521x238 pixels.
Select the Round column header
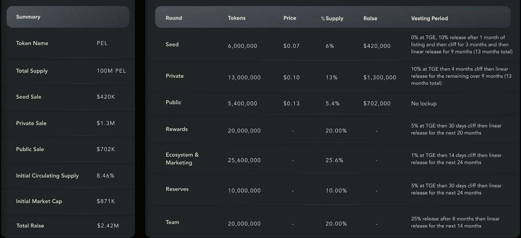coord(174,18)
